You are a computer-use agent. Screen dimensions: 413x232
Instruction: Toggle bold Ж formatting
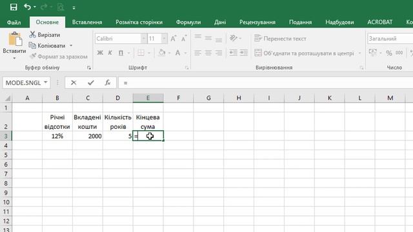(x=100, y=53)
